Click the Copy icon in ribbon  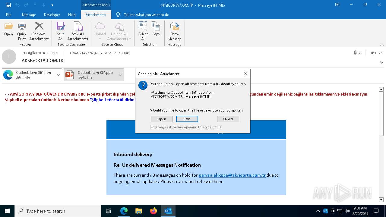point(156,29)
